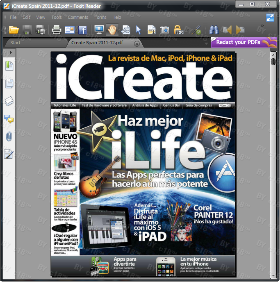The image size is (280, 282).
Task: Click the "Genius Bar" cover text
Action: click(x=171, y=105)
